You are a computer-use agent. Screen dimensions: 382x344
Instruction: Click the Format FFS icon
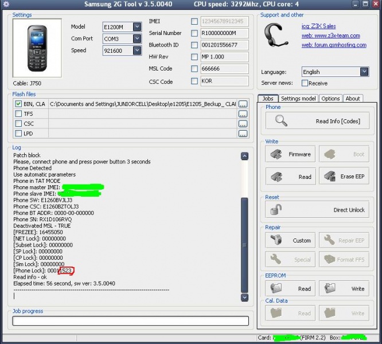(x=330, y=259)
